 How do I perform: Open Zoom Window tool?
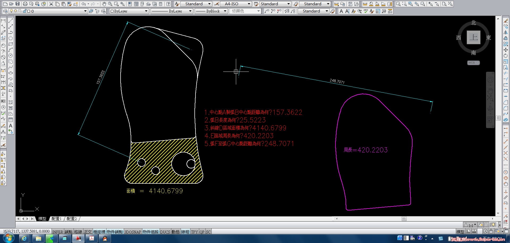click(116, 4)
